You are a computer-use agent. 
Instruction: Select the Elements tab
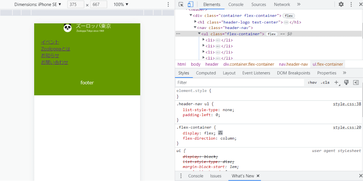[x=212, y=5]
